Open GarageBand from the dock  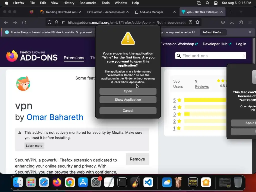point(135,182)
